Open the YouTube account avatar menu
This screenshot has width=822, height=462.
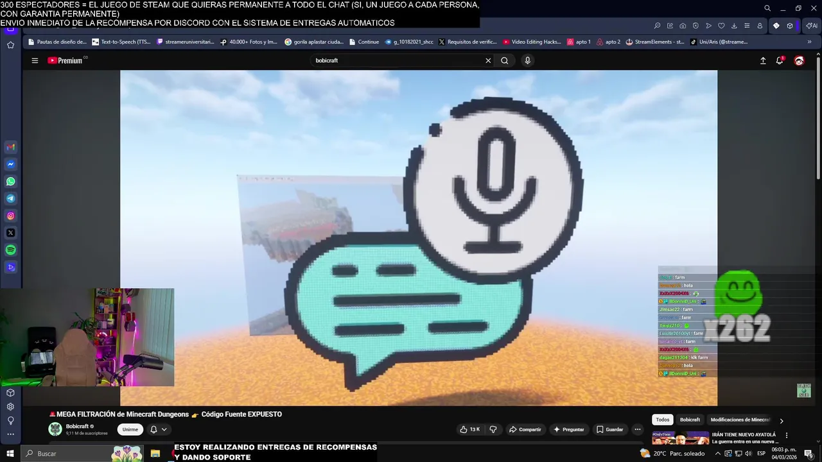click(799, 60)
